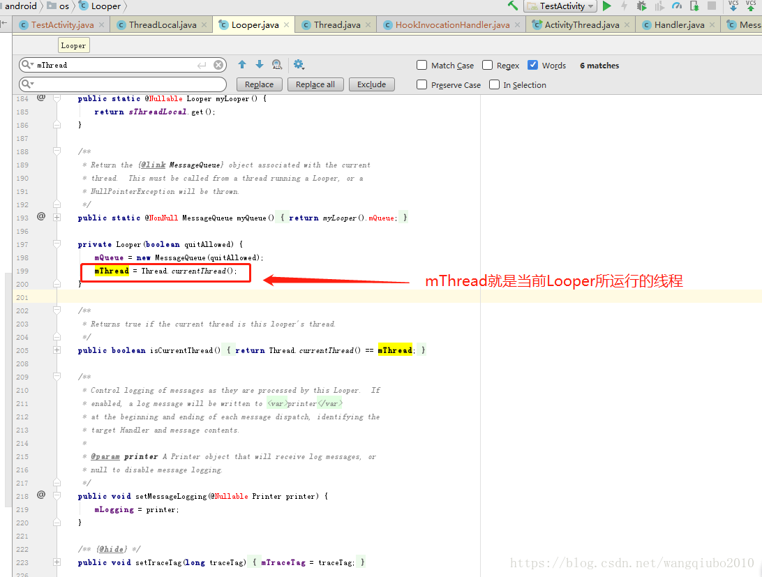This screenshot has width=762, height=577.
Task: Click the 'os' breadcrumb in navigation bar
Action: point(59,6)
